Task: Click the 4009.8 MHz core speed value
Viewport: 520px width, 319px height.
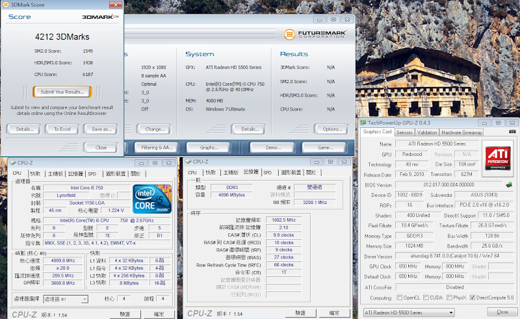Action: coord(63,261)
